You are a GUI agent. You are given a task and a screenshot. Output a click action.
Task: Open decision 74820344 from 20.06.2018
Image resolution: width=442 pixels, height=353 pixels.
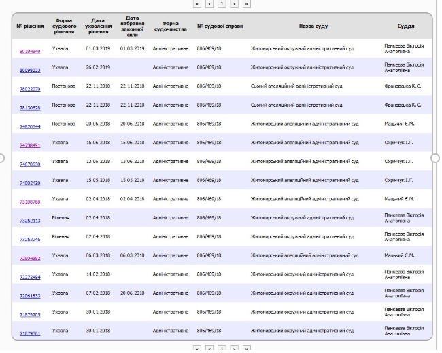click(30, 126)
